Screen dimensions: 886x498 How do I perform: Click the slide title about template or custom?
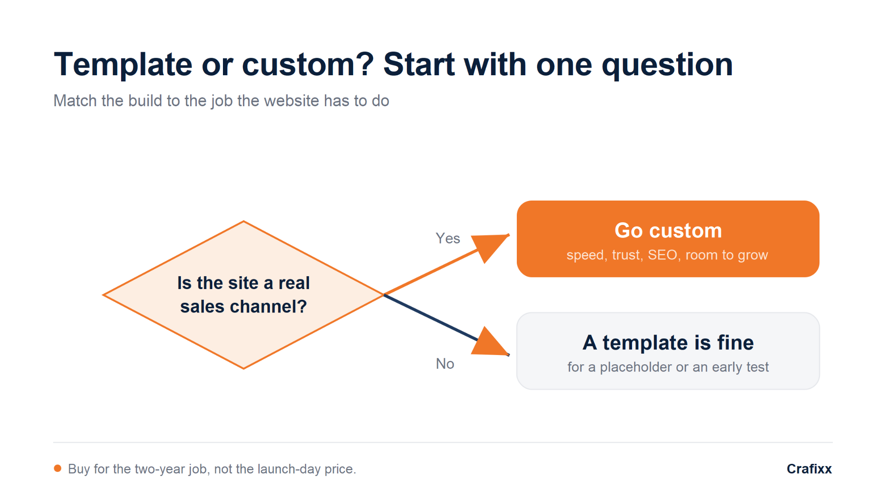[393, 65]
